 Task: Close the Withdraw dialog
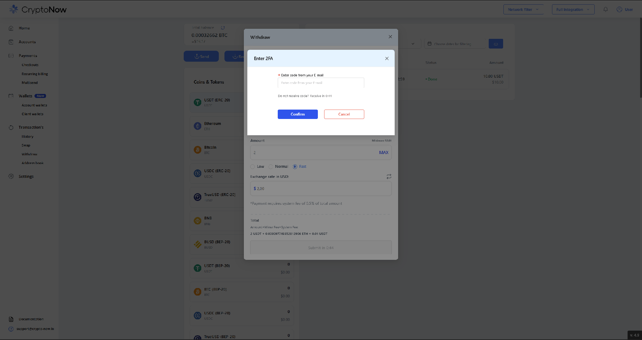pos(390,37)
